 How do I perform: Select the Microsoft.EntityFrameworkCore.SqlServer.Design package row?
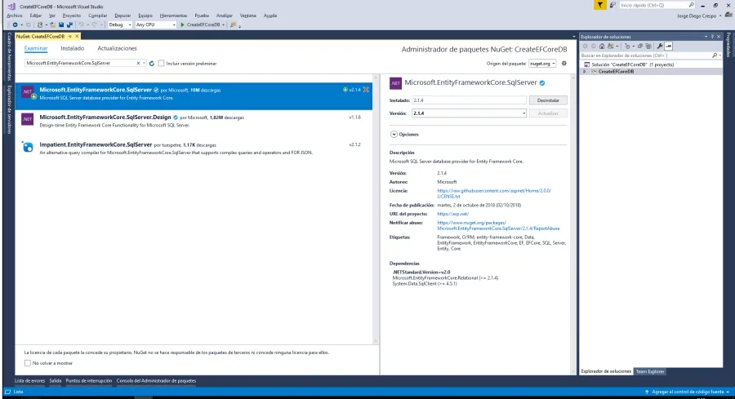[194, 122]
